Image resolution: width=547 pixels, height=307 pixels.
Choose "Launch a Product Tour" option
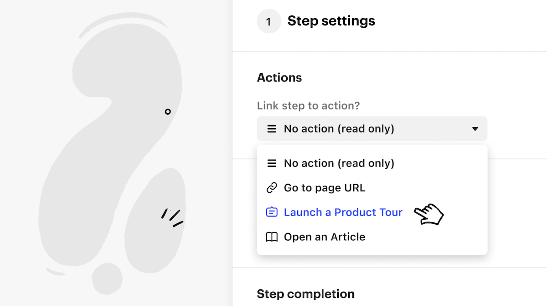(x=343, y=212)
